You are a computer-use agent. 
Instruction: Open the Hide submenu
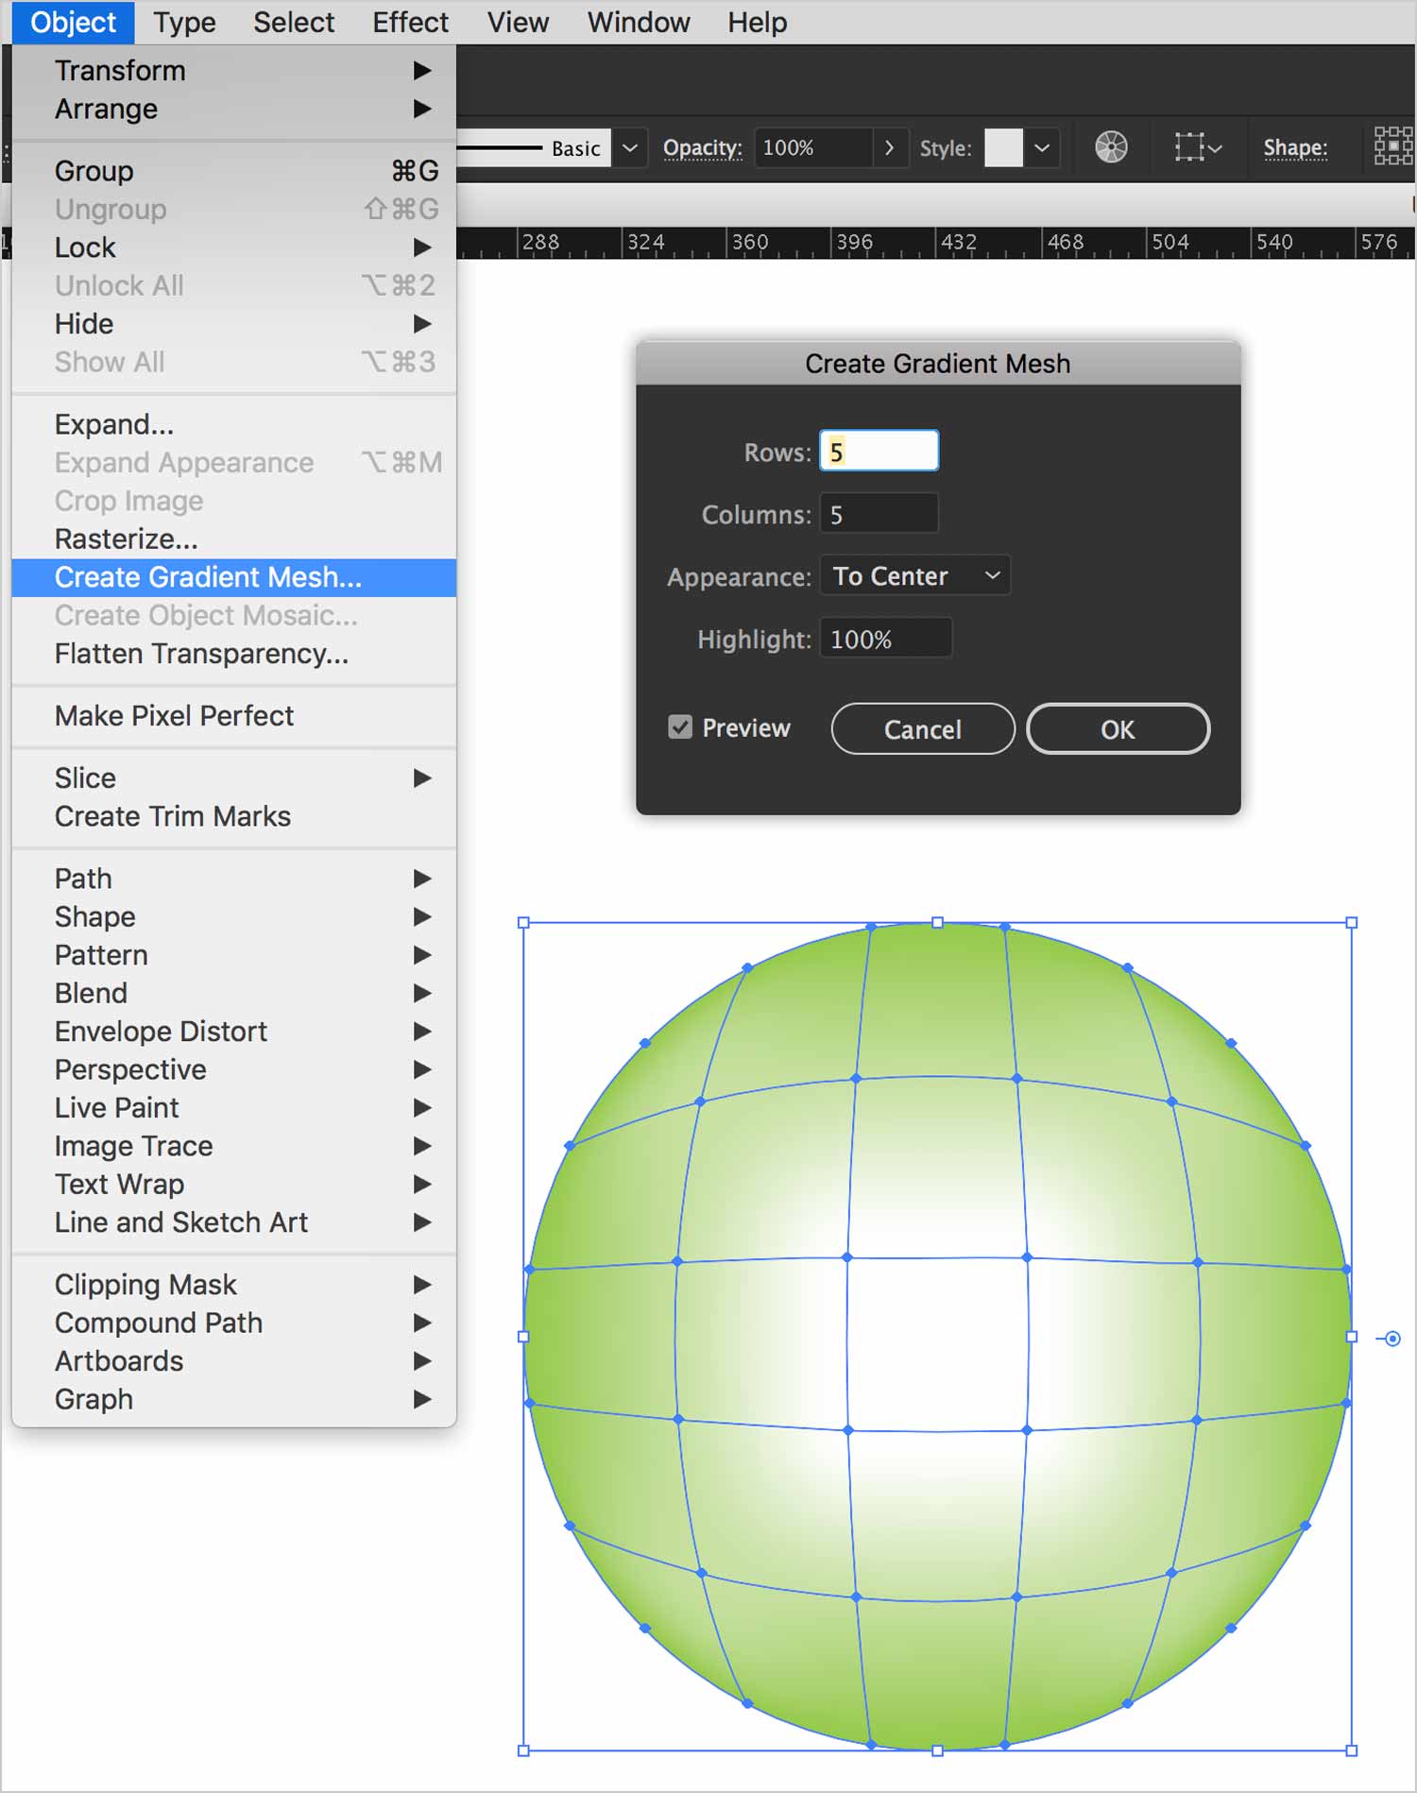[x=234, y=324]
